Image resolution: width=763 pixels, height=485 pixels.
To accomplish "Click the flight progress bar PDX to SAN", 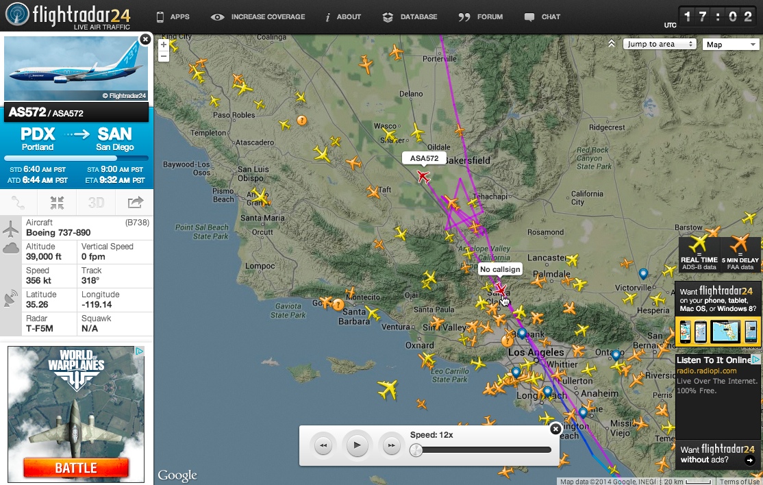I will [x=76, y=158].
